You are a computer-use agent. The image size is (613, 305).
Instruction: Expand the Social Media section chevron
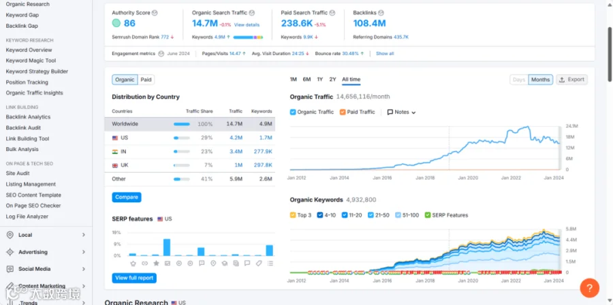(x=84, y=269)
